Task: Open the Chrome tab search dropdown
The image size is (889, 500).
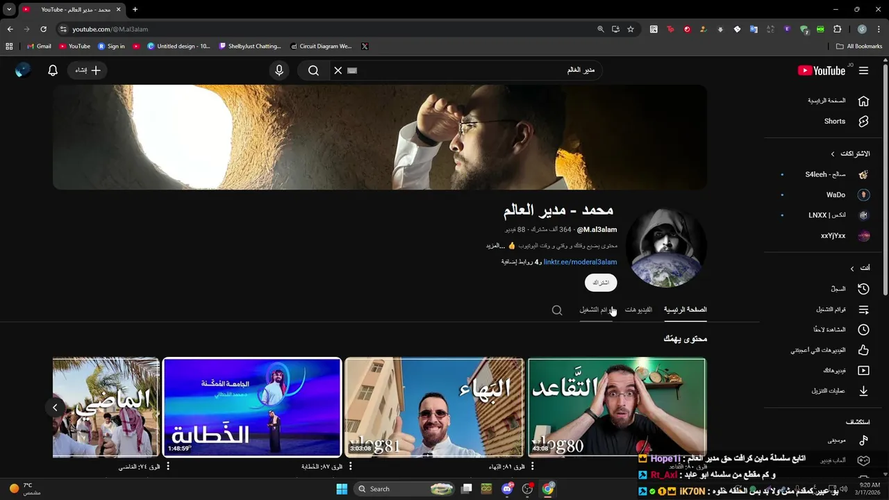Action: [9, 9]
